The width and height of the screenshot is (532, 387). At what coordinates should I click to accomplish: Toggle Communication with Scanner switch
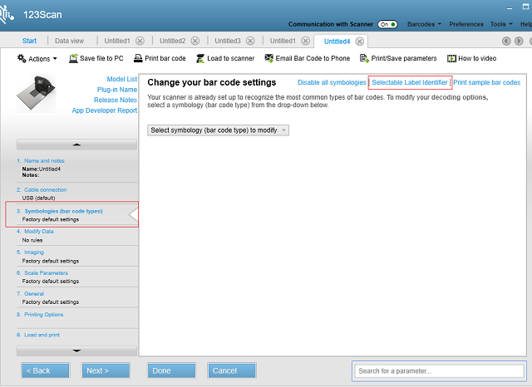(x=387, y=24)
